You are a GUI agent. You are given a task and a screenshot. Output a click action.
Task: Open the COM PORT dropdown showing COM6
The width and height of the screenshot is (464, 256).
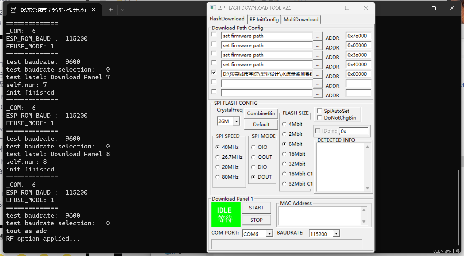[269, 233]
